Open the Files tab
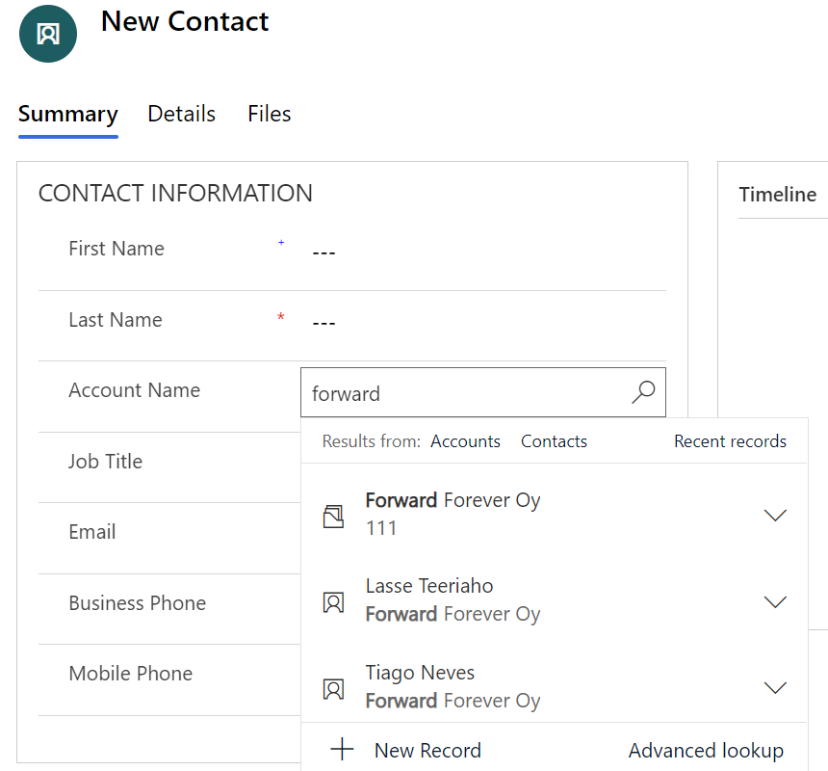This screenshot has width=828, height=771. coord(269,114)
